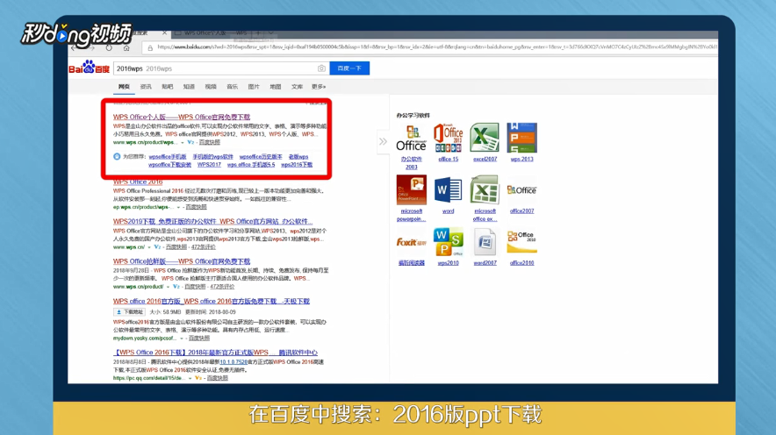Screen dimensions: 776x435
Task: Click the wpsoffice手机版 related link
Action: pos(168,157)
